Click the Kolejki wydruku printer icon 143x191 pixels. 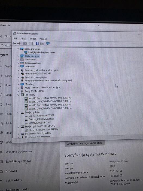click(22, 63)
